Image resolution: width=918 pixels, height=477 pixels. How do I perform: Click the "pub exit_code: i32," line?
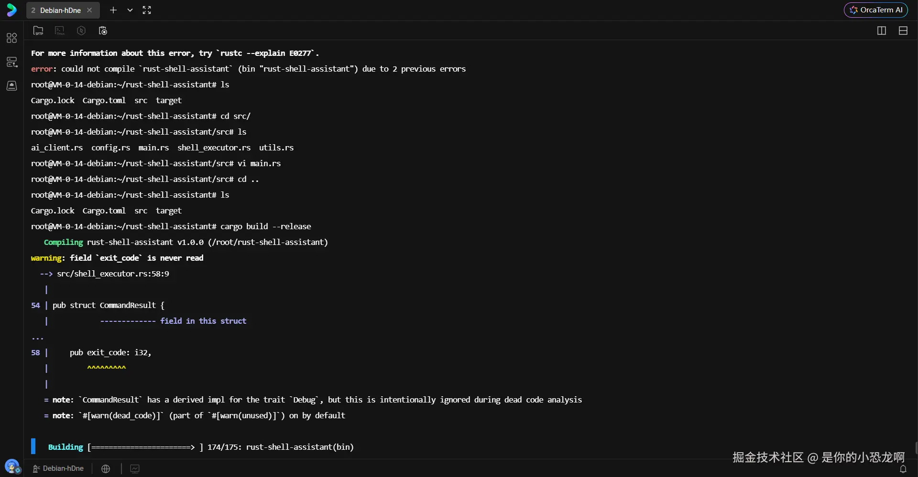(110, 352)
